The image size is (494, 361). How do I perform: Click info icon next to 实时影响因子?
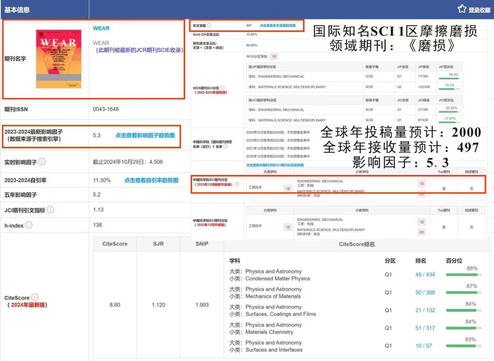[x=42, y=161]
